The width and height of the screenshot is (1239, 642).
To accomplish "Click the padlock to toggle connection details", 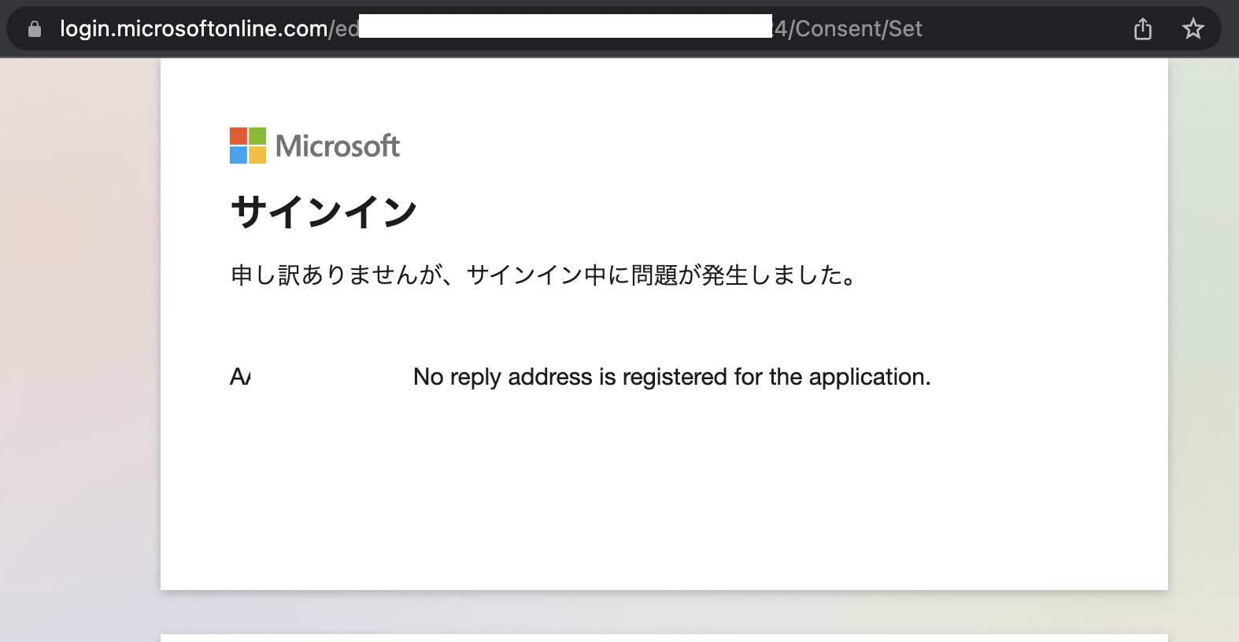I will coord(33,28).
